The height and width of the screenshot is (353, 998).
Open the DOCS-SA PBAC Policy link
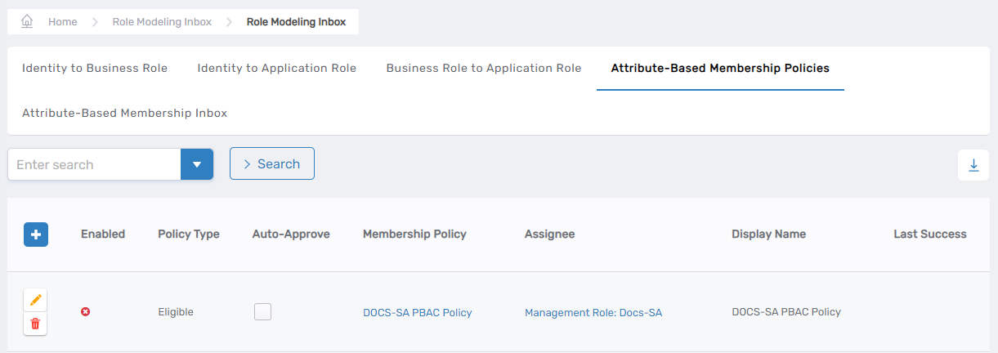tap(417, 312)
